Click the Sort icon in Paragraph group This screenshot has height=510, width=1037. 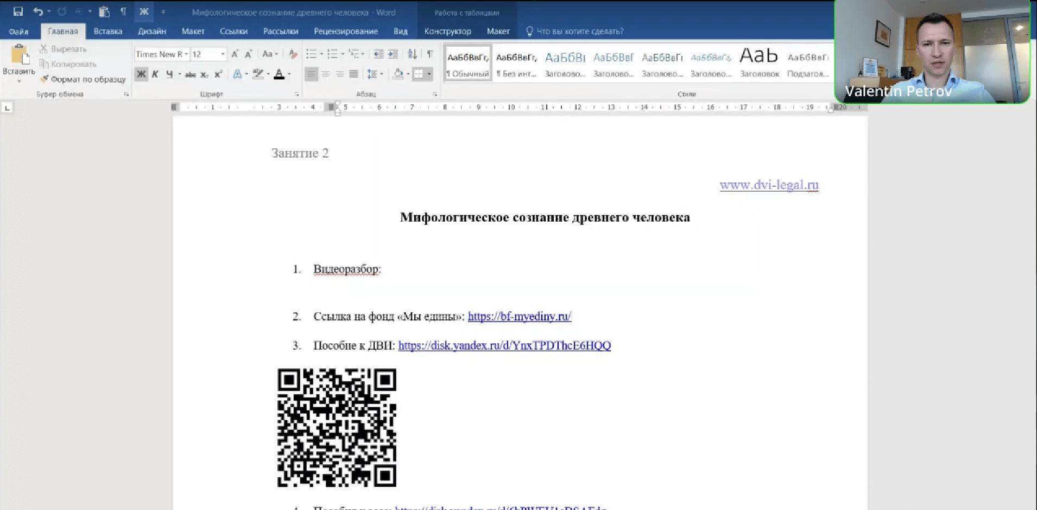[x=413, y=54]
